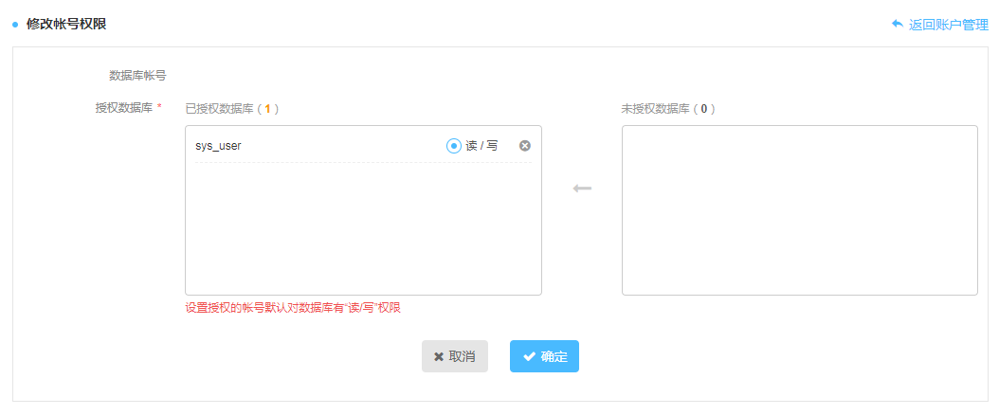Click the 取消 cancel button

(x=455, y=356)
